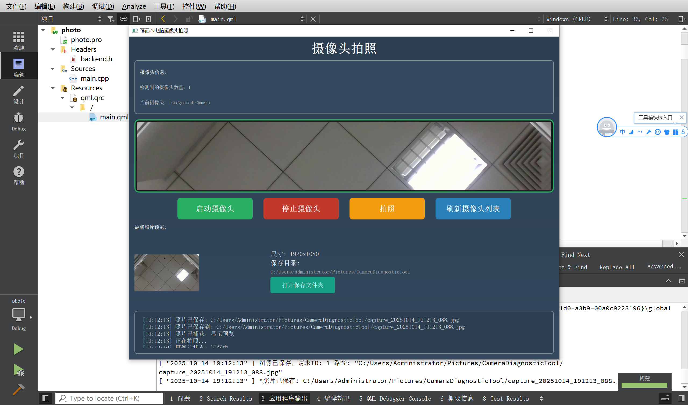Screen dimensions: 688x405
Task: Click the Build hammer icon
Action: (18, 390)
